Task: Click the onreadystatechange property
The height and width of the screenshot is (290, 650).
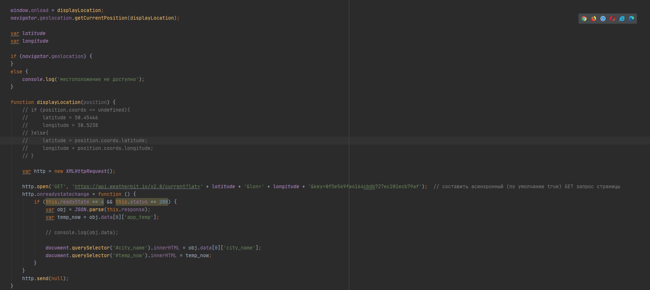Action: click(x=63, y=194)
